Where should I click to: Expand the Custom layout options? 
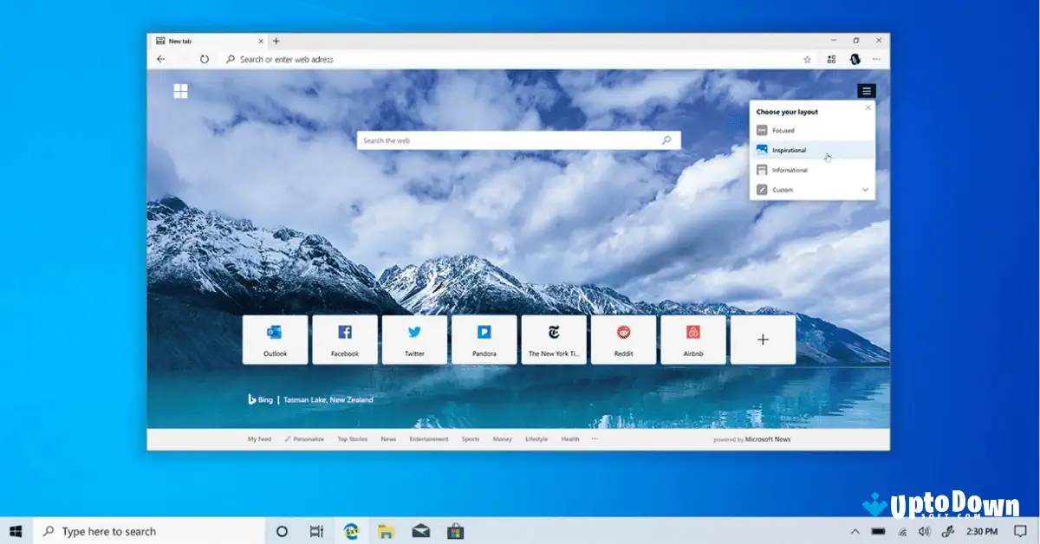coord(865,190)
